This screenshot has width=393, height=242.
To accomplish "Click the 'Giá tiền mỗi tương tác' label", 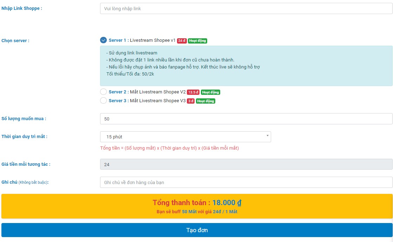I will click(x=26, y=164).
